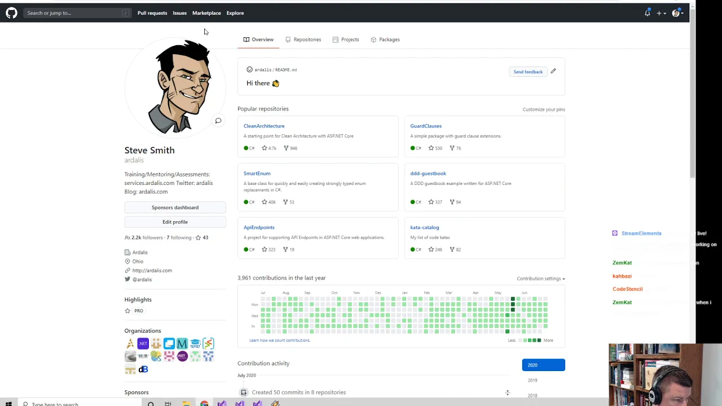Open notifications bell icon
This screenshot has width=722, height=406.
coord(648,13)
